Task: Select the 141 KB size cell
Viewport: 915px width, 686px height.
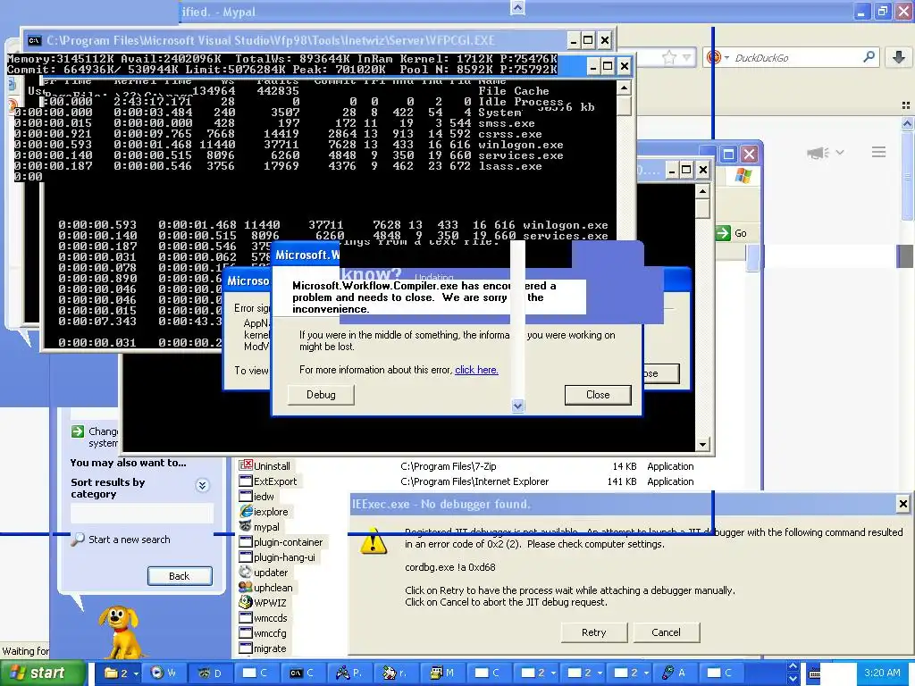Action: pos(622,481)
